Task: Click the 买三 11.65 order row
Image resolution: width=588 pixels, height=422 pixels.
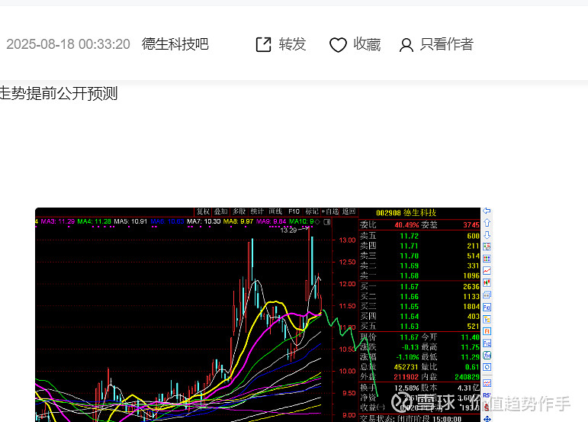Action: [419, 307]
